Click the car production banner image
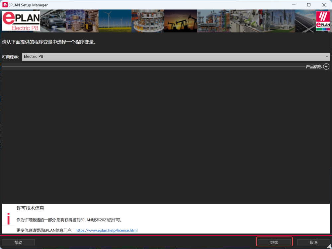This screenshot has height=249, width=332. tap(53, 21)
